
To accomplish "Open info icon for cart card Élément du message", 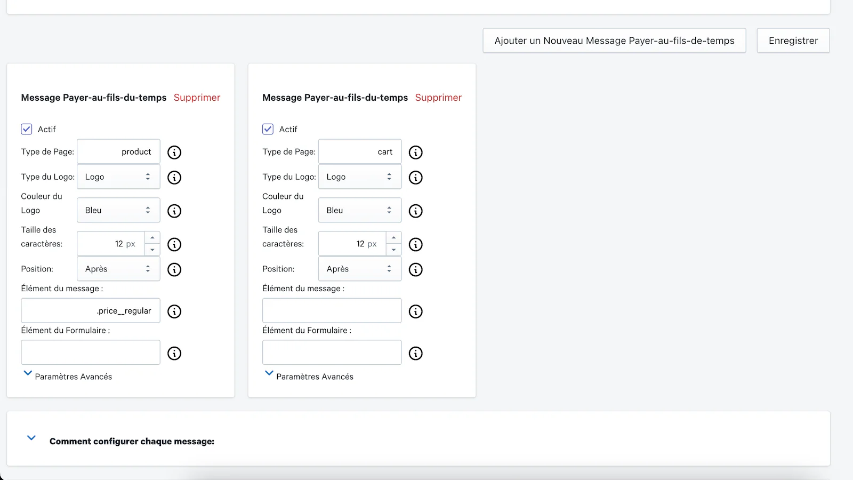I will 416,311.
